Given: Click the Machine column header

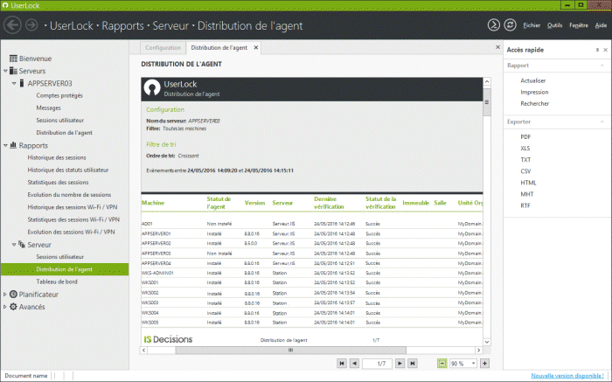Looking at the screenshot, I should click(153, 203).
